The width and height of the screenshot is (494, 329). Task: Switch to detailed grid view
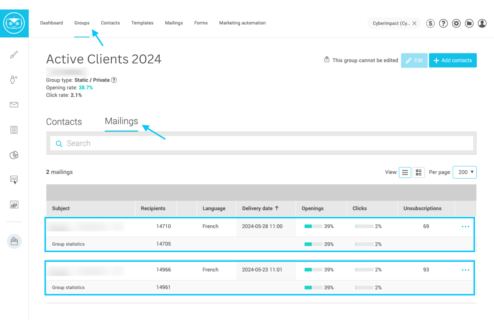point(419,172)
